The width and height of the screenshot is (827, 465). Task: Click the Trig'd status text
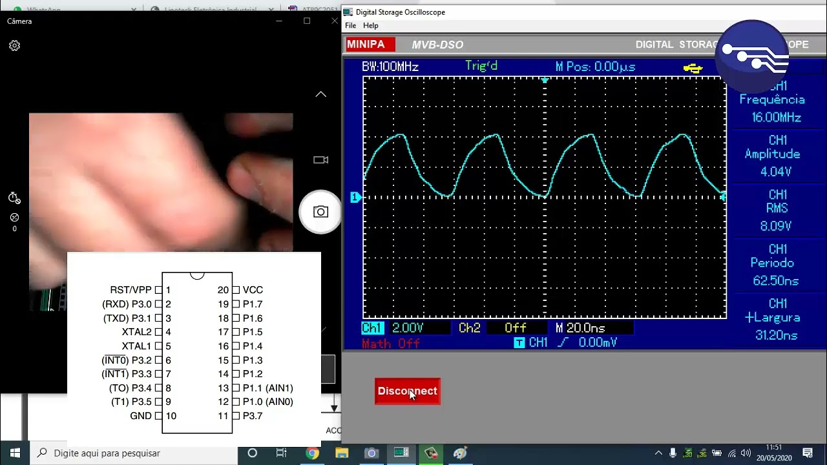[481, 66]
